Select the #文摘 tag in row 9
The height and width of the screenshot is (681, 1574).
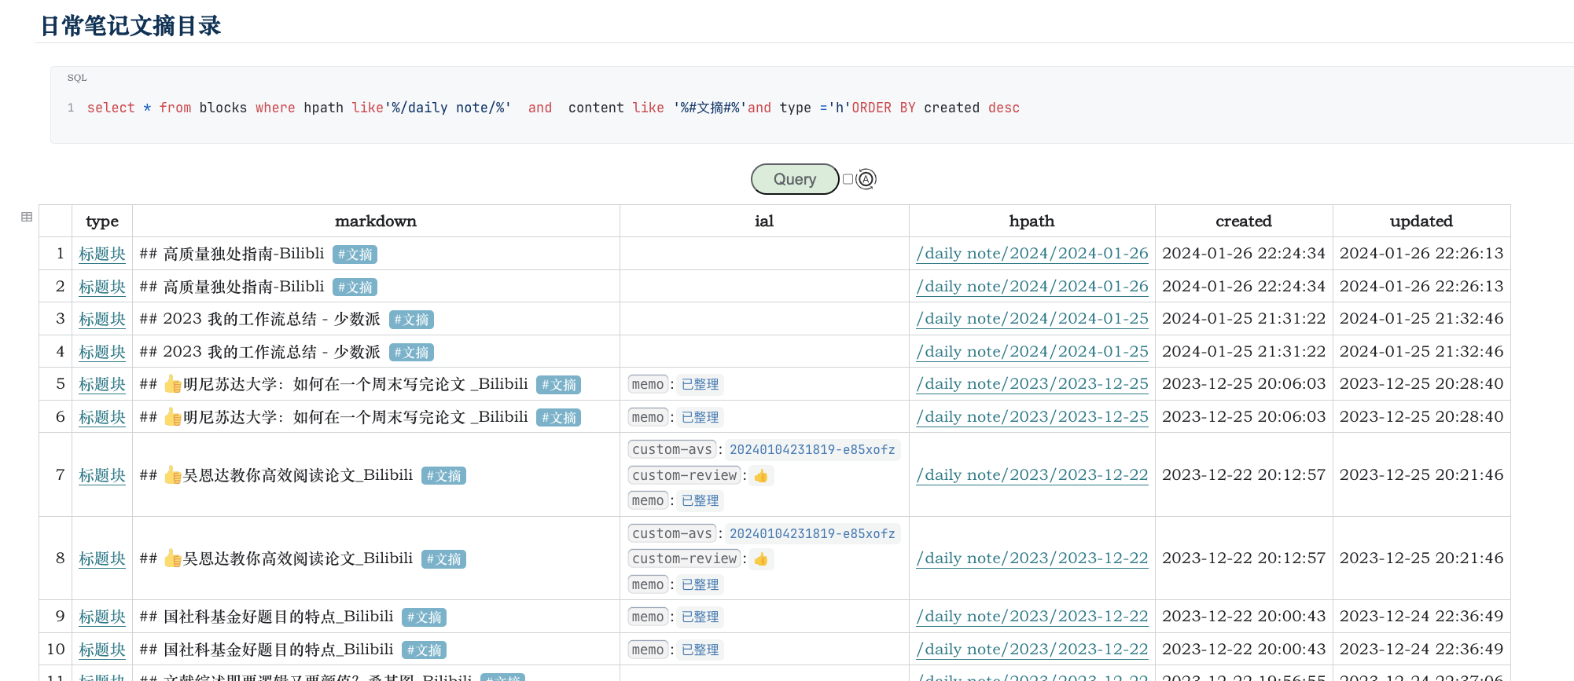point(424,617)
